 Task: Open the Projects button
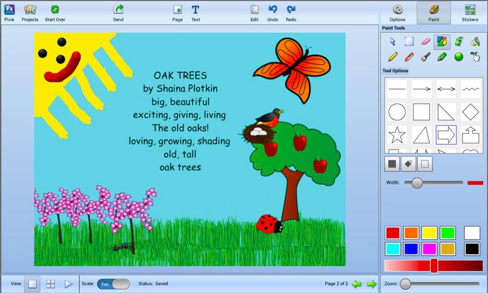(x=30, y=12)
